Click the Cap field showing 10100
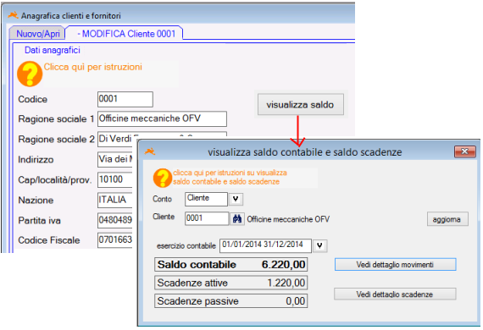The height and width of the screenshot is (330, 483). tap(115, 179)
